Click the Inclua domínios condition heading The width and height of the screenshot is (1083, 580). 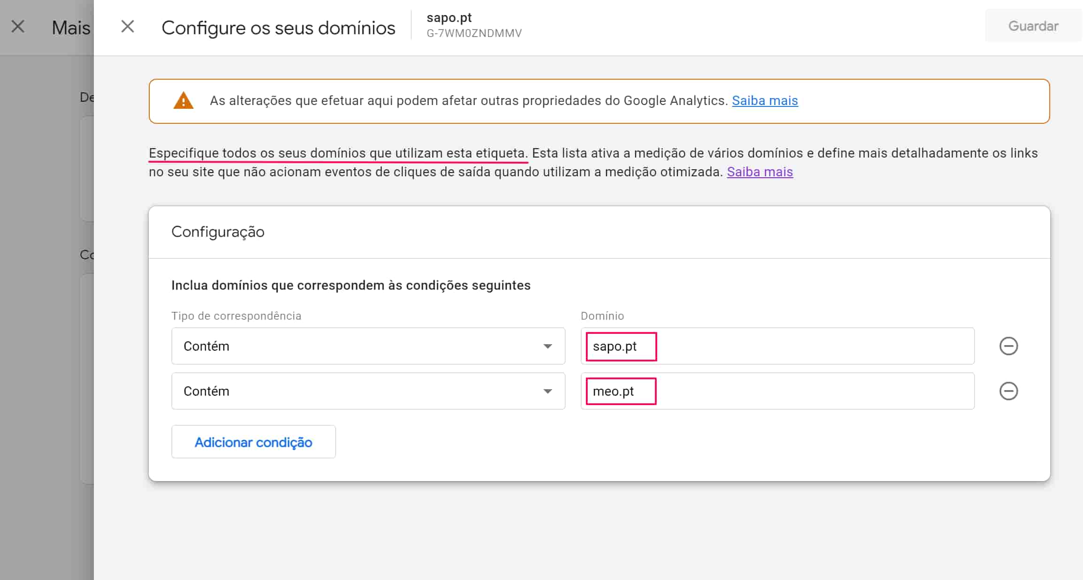(x=351, y=286)
